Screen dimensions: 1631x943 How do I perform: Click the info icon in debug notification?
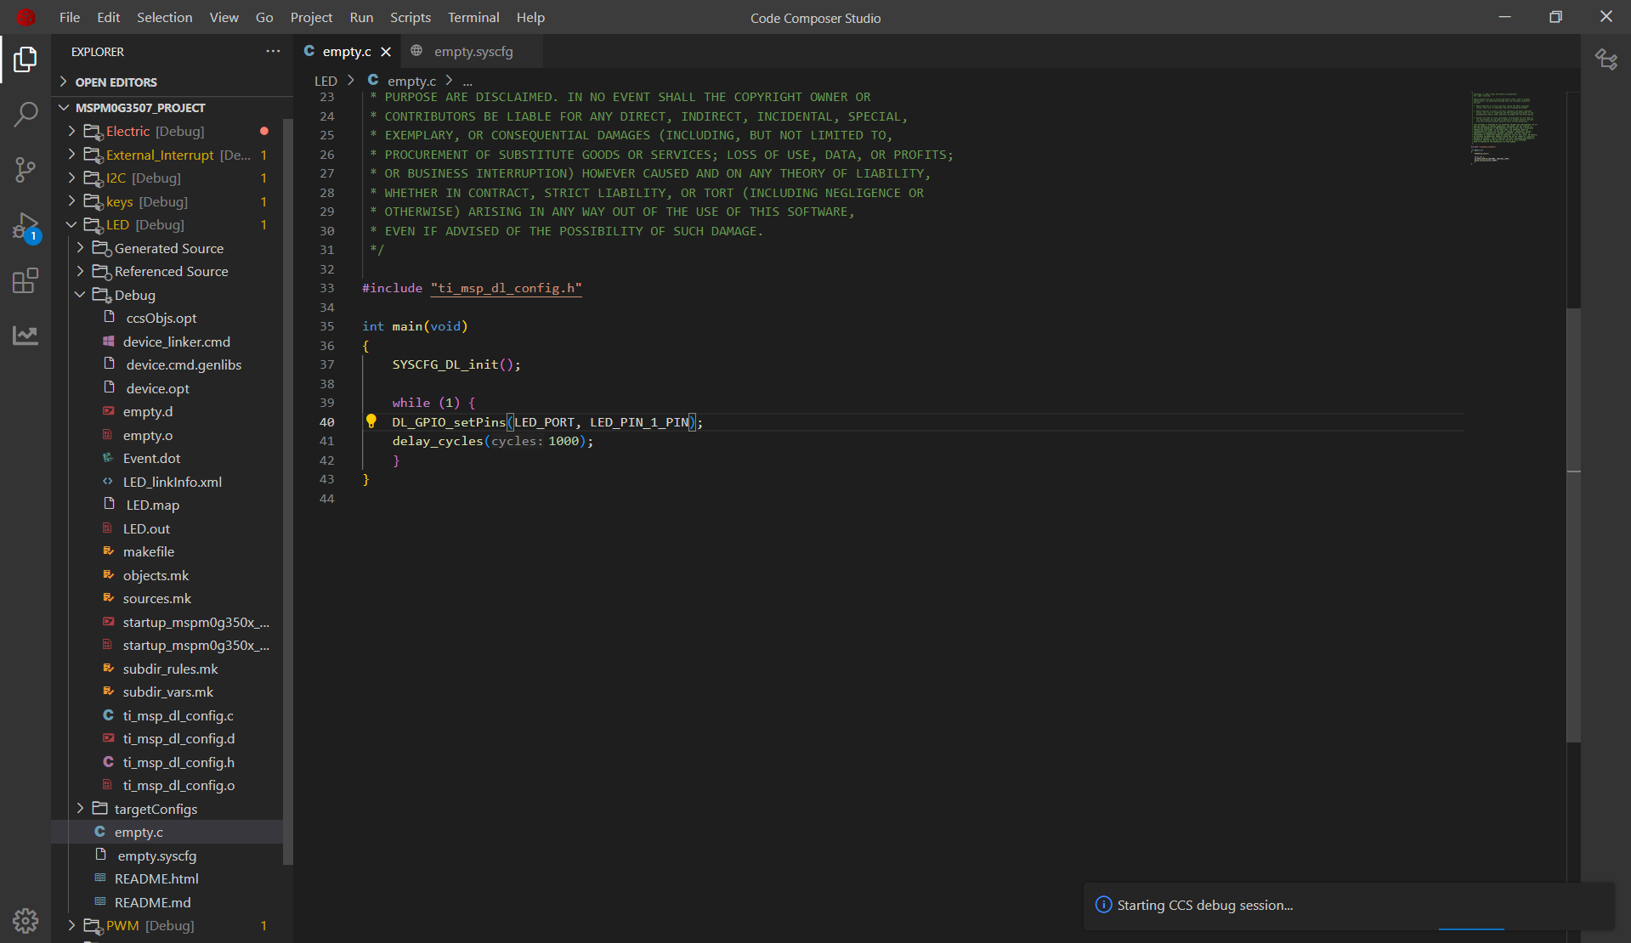click(1103, 905)
